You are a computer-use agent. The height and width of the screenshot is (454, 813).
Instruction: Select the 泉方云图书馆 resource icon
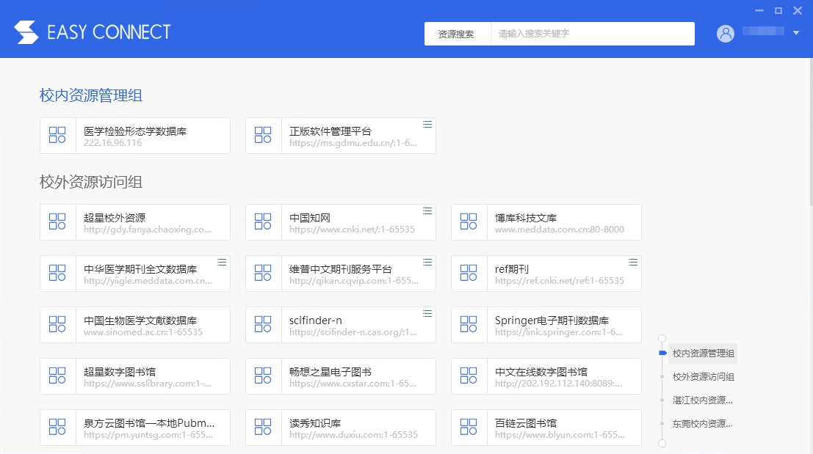pos(57,427)
